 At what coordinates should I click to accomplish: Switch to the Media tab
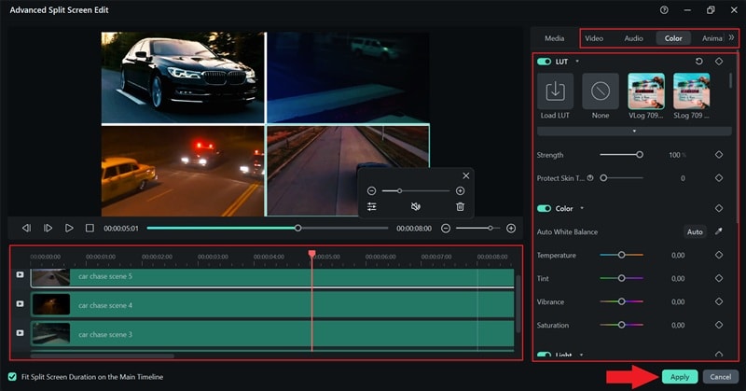(x=554, y=38)
